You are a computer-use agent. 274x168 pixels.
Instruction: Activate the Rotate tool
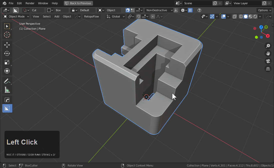[x=7, y=53]
